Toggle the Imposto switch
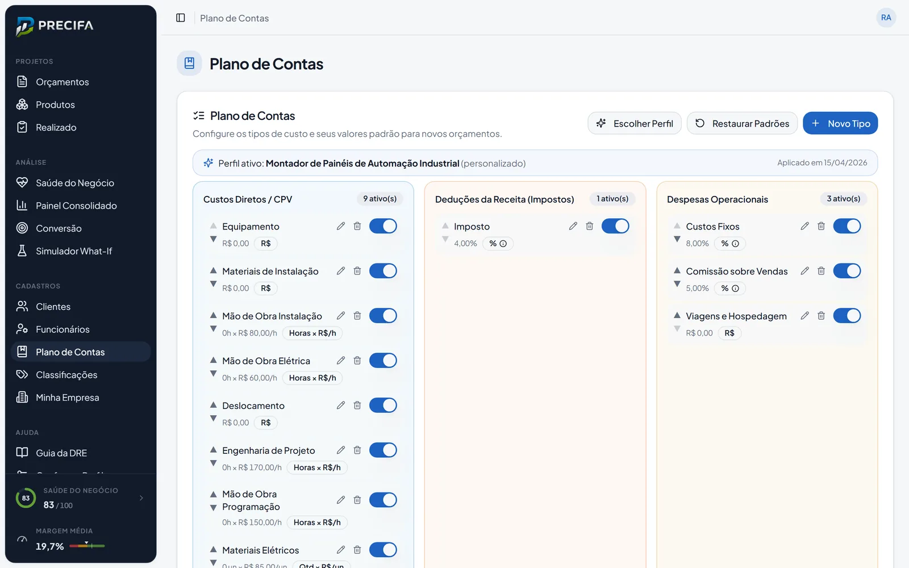This screenshot has height=568, width=909. tap(615, 226)
